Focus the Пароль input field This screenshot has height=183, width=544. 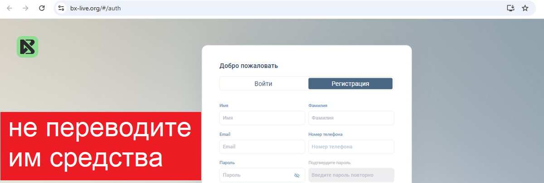(262, 175)
